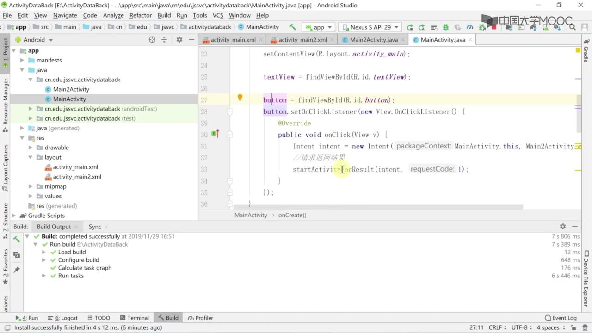Click the Run app rerun icon

tap(410, 27)
